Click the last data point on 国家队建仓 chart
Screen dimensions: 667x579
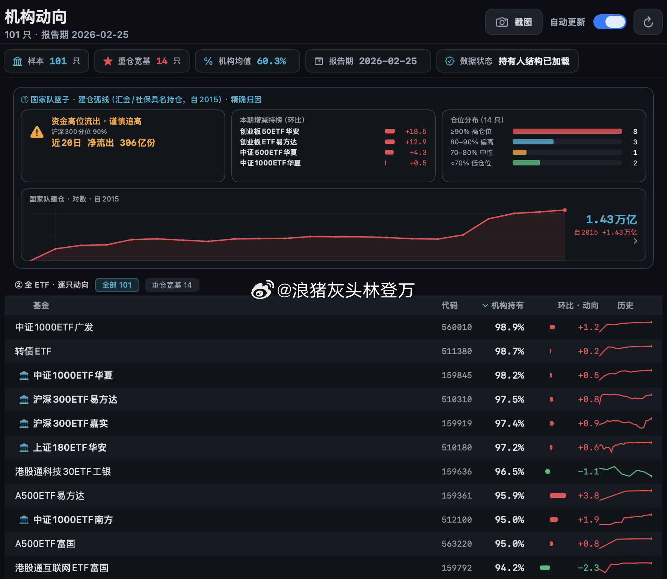pyautogui.click(x=564, y=210)
